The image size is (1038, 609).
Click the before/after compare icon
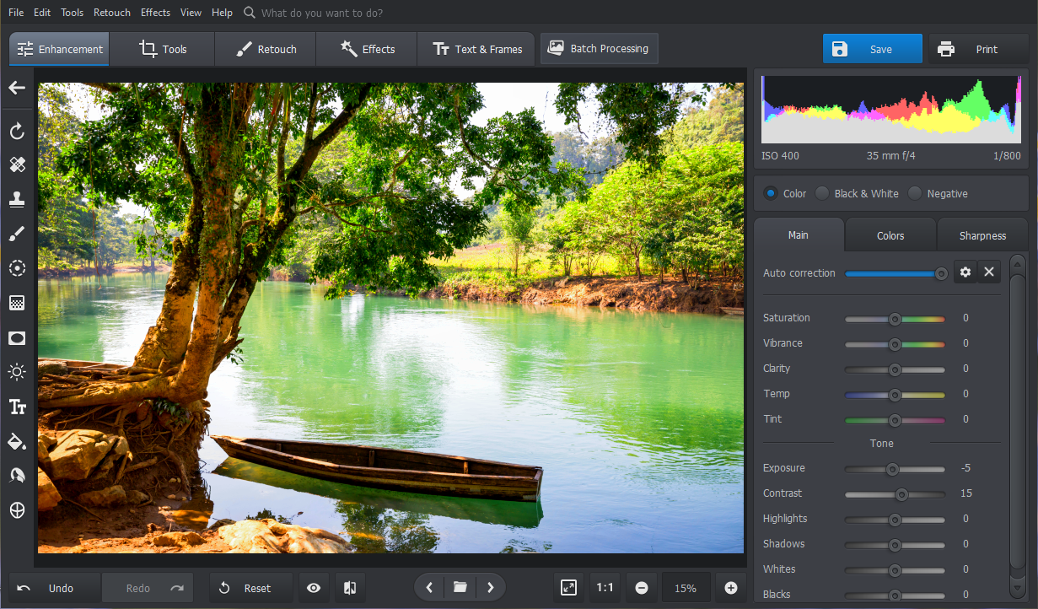pyautogui.click(x=349, y=588)
